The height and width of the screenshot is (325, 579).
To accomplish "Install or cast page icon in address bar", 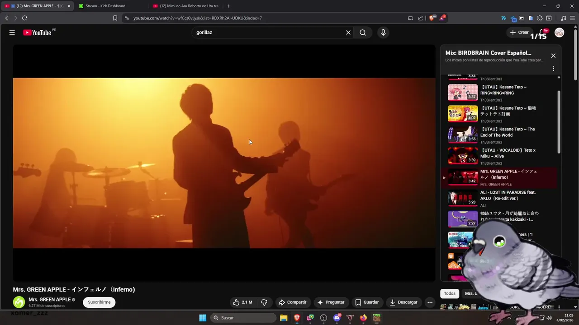I will tap(410, 18).
